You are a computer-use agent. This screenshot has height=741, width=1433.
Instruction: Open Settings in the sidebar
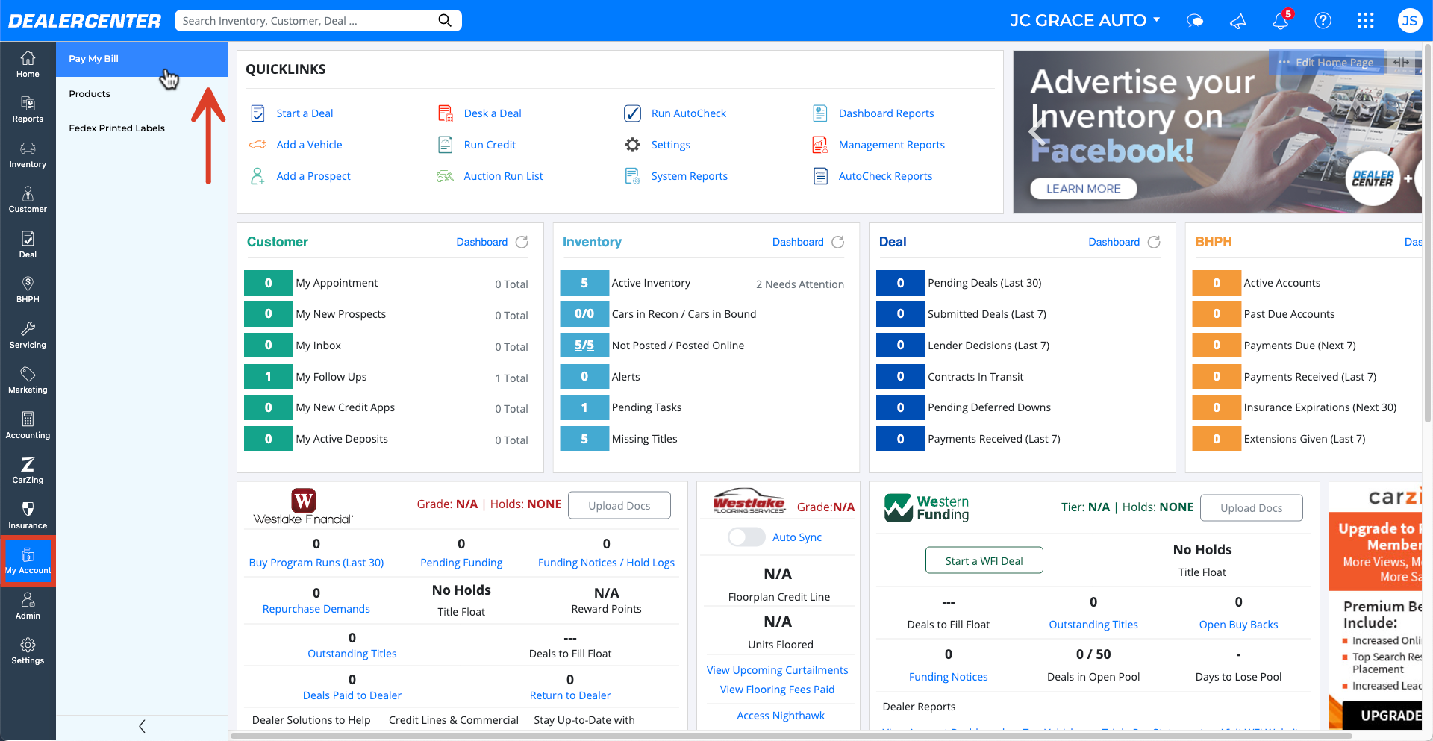pos(28,651)
